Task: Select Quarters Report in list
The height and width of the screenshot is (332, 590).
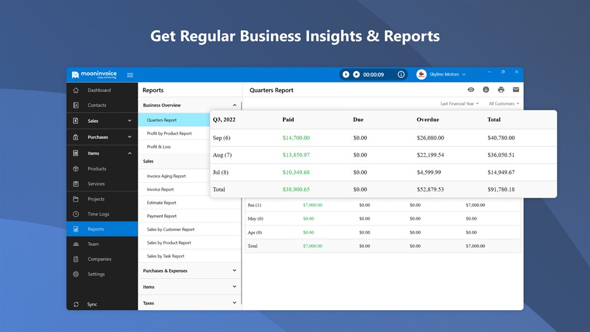Action: click(174, 120)
